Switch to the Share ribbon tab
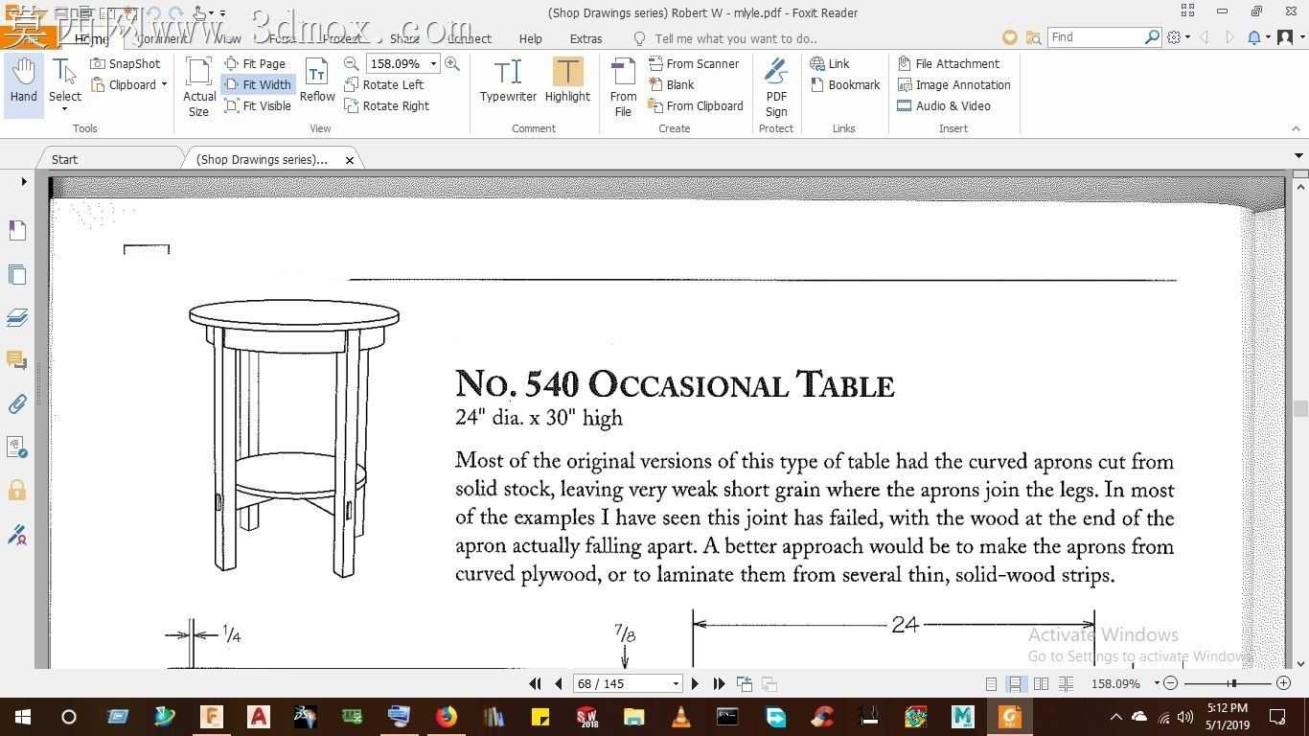 point(404,38)
